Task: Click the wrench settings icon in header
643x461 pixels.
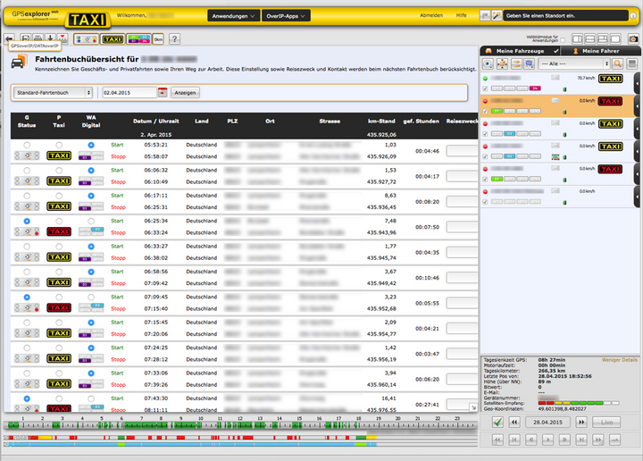Action: [x=497, y=15]
